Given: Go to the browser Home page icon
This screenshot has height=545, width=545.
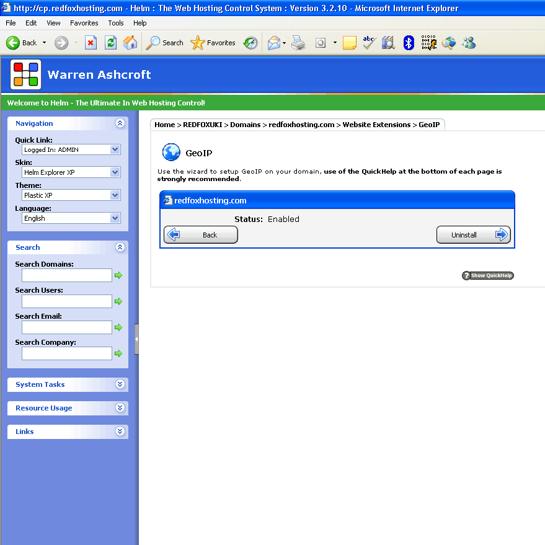Looking at the screenshot, I should point(130,43).
